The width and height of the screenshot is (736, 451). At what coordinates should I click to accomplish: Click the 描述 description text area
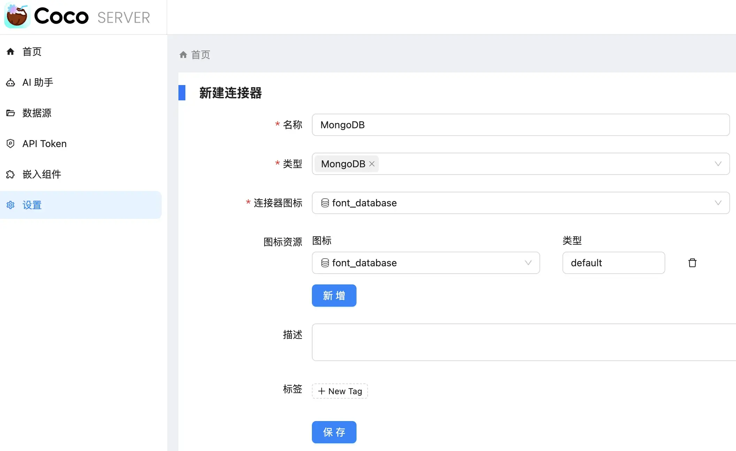[519, 342]
